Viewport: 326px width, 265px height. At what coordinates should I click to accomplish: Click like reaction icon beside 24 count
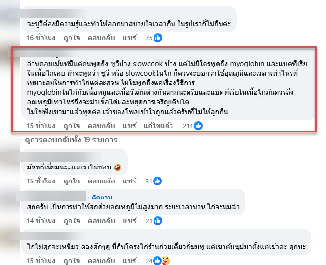pyautogui.click(x=157, y=261)
